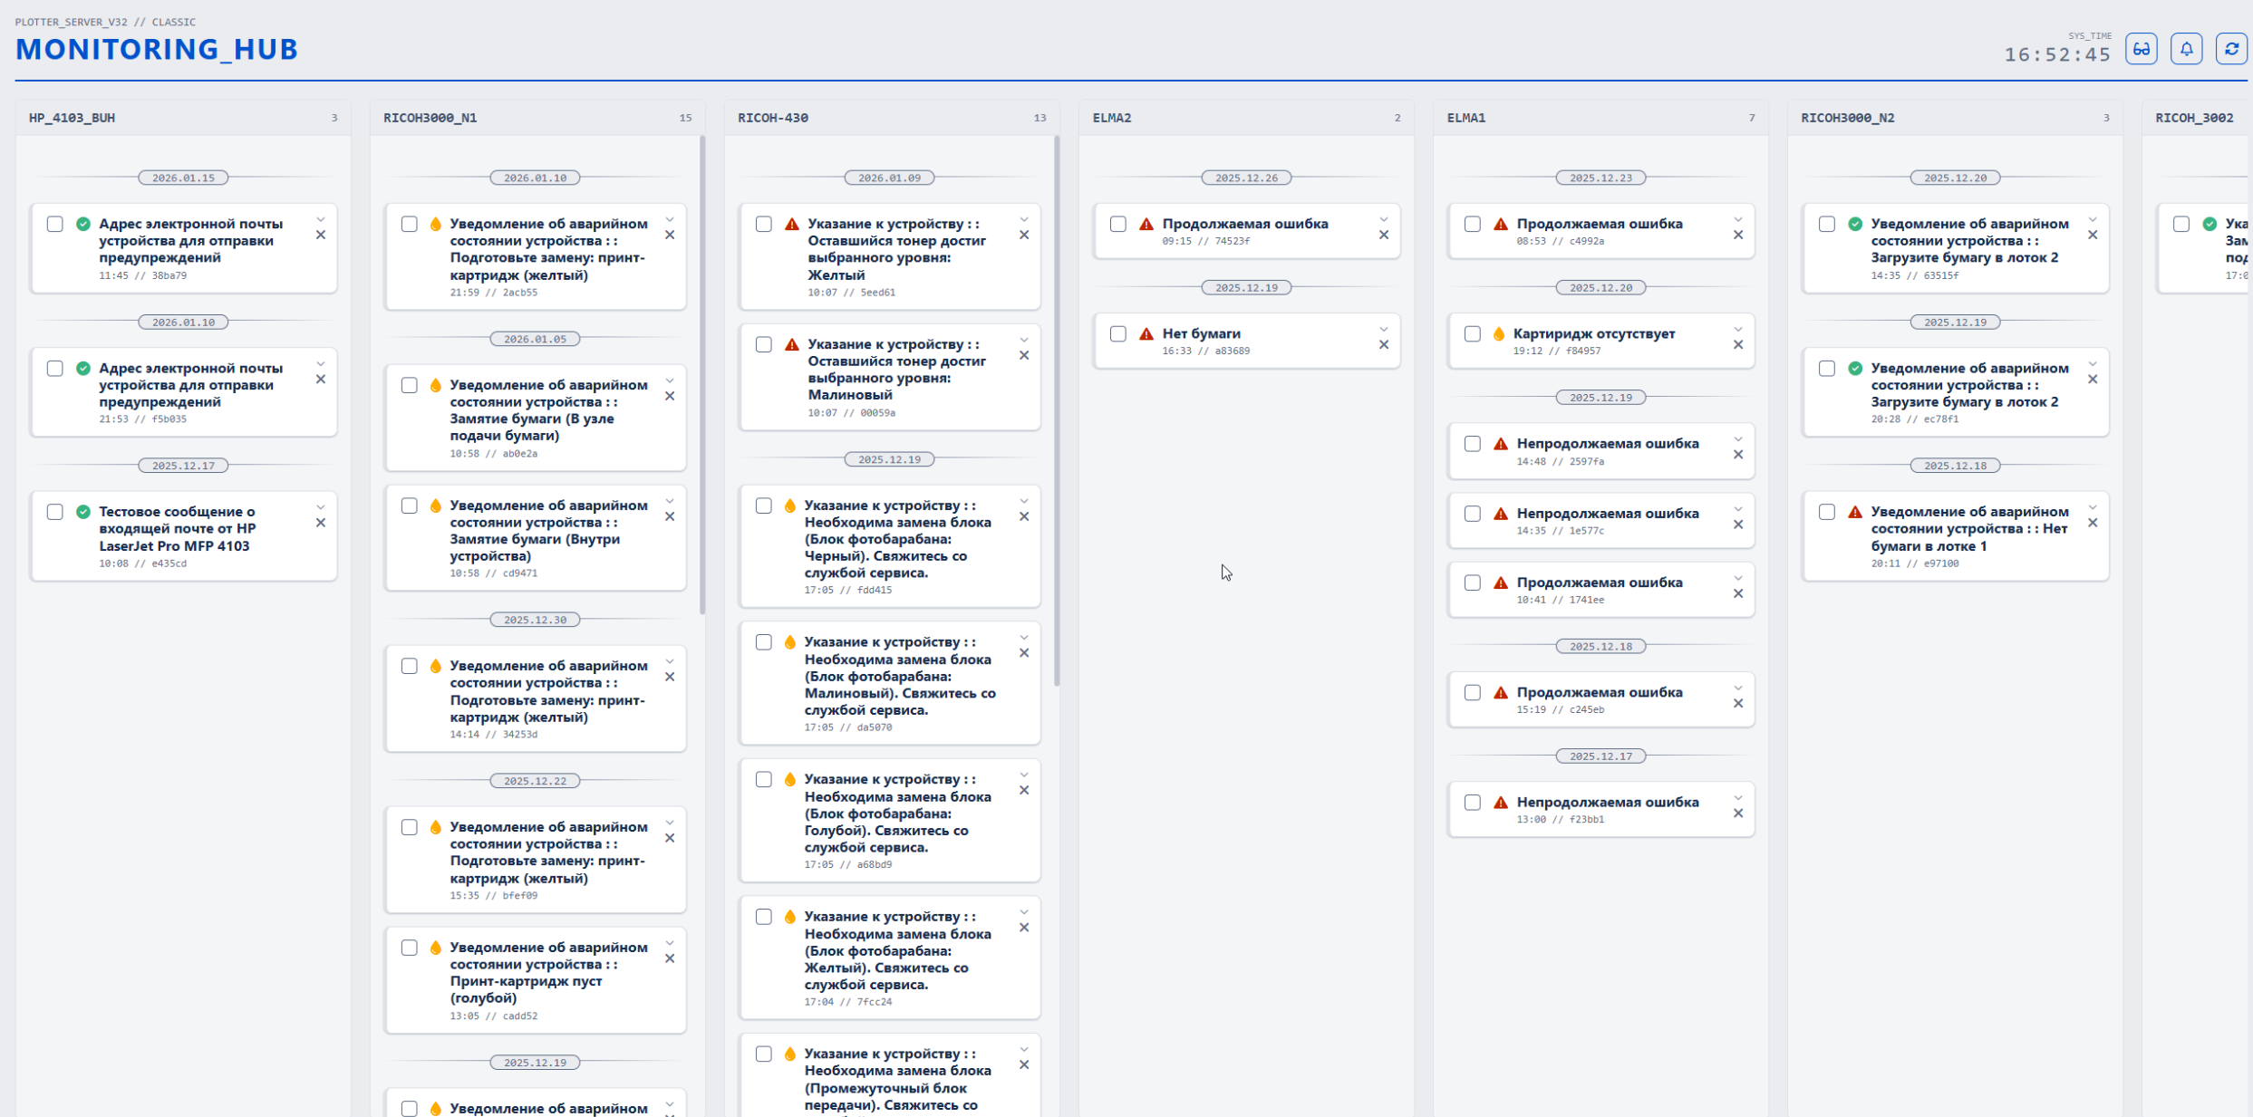
Task: Click date divider 2025.12.23 in ELMA1
Action: [1600, 178]
